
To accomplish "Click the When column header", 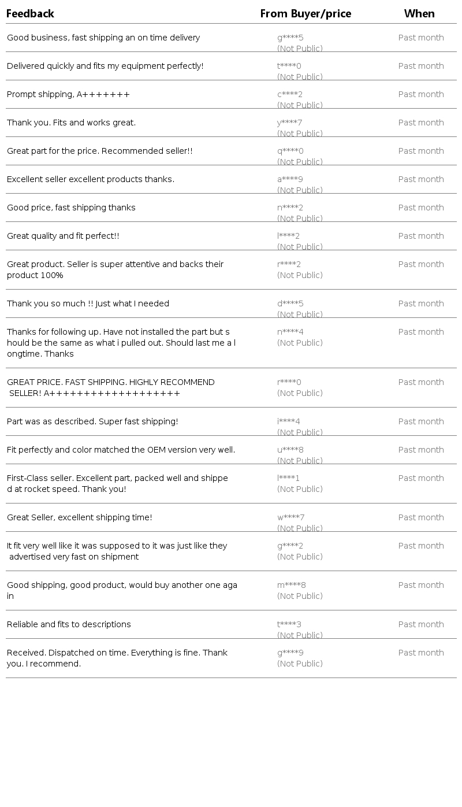I will 419,14.
